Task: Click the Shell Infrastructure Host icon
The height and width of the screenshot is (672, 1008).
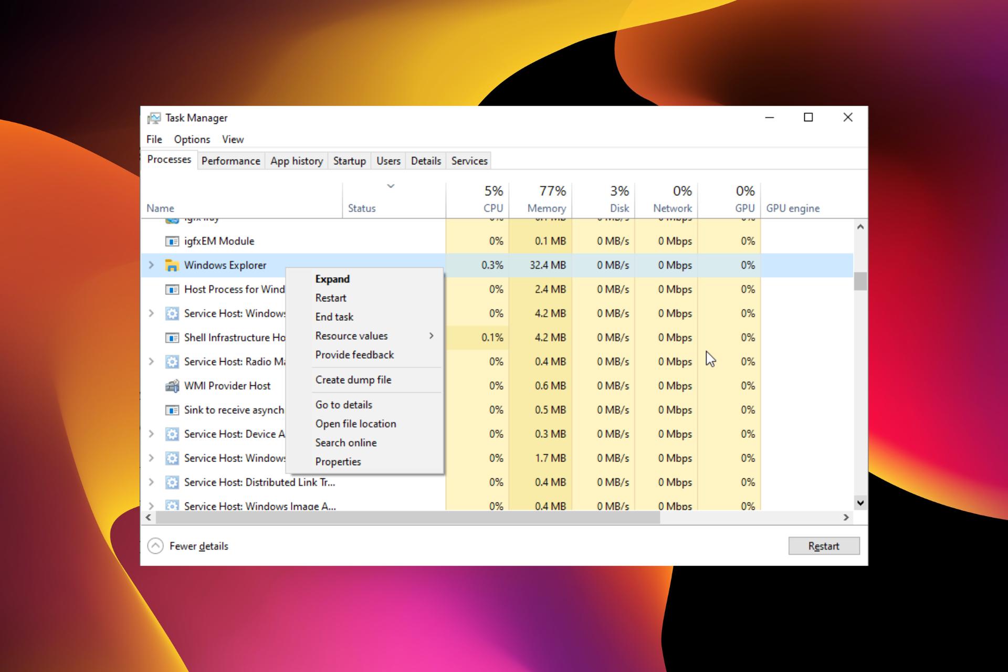Action: pos(172,338)
